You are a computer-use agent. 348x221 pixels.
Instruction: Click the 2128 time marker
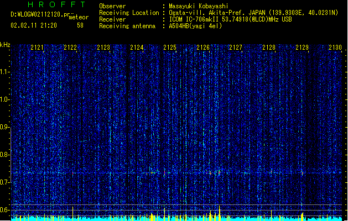point(269,48)
